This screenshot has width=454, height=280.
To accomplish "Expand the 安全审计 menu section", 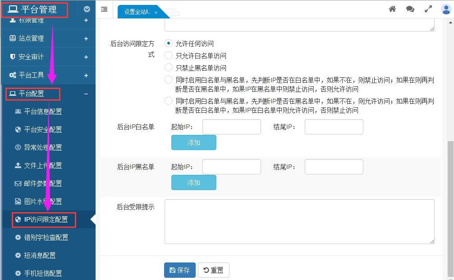I will point(47,57).
